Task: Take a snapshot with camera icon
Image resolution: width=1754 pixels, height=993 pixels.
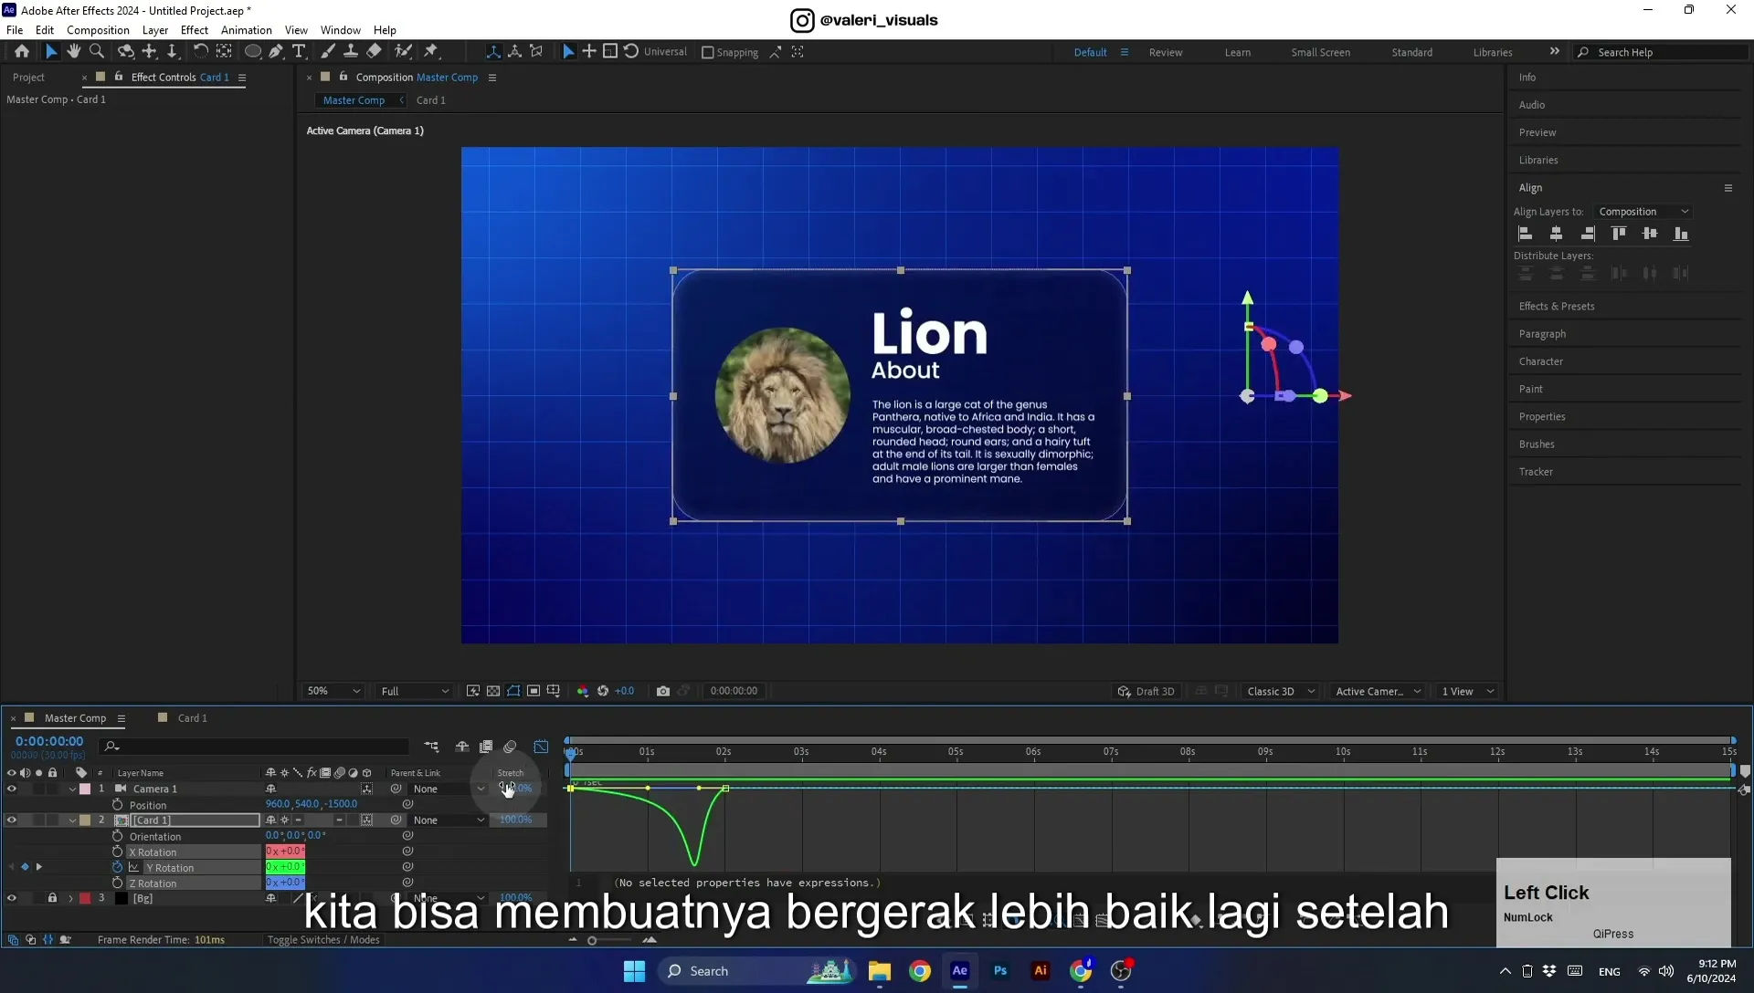Action: 663,691
